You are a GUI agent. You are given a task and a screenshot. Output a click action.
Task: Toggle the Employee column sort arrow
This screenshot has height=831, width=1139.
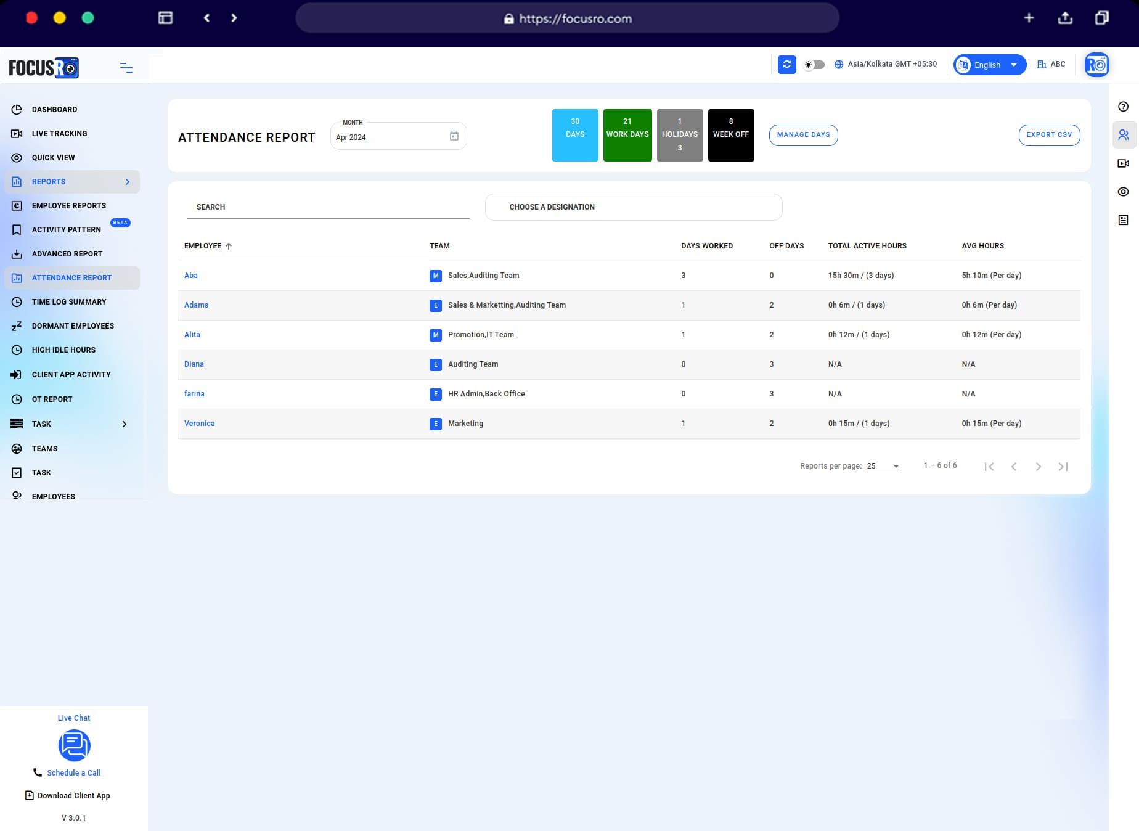[228, 245]
